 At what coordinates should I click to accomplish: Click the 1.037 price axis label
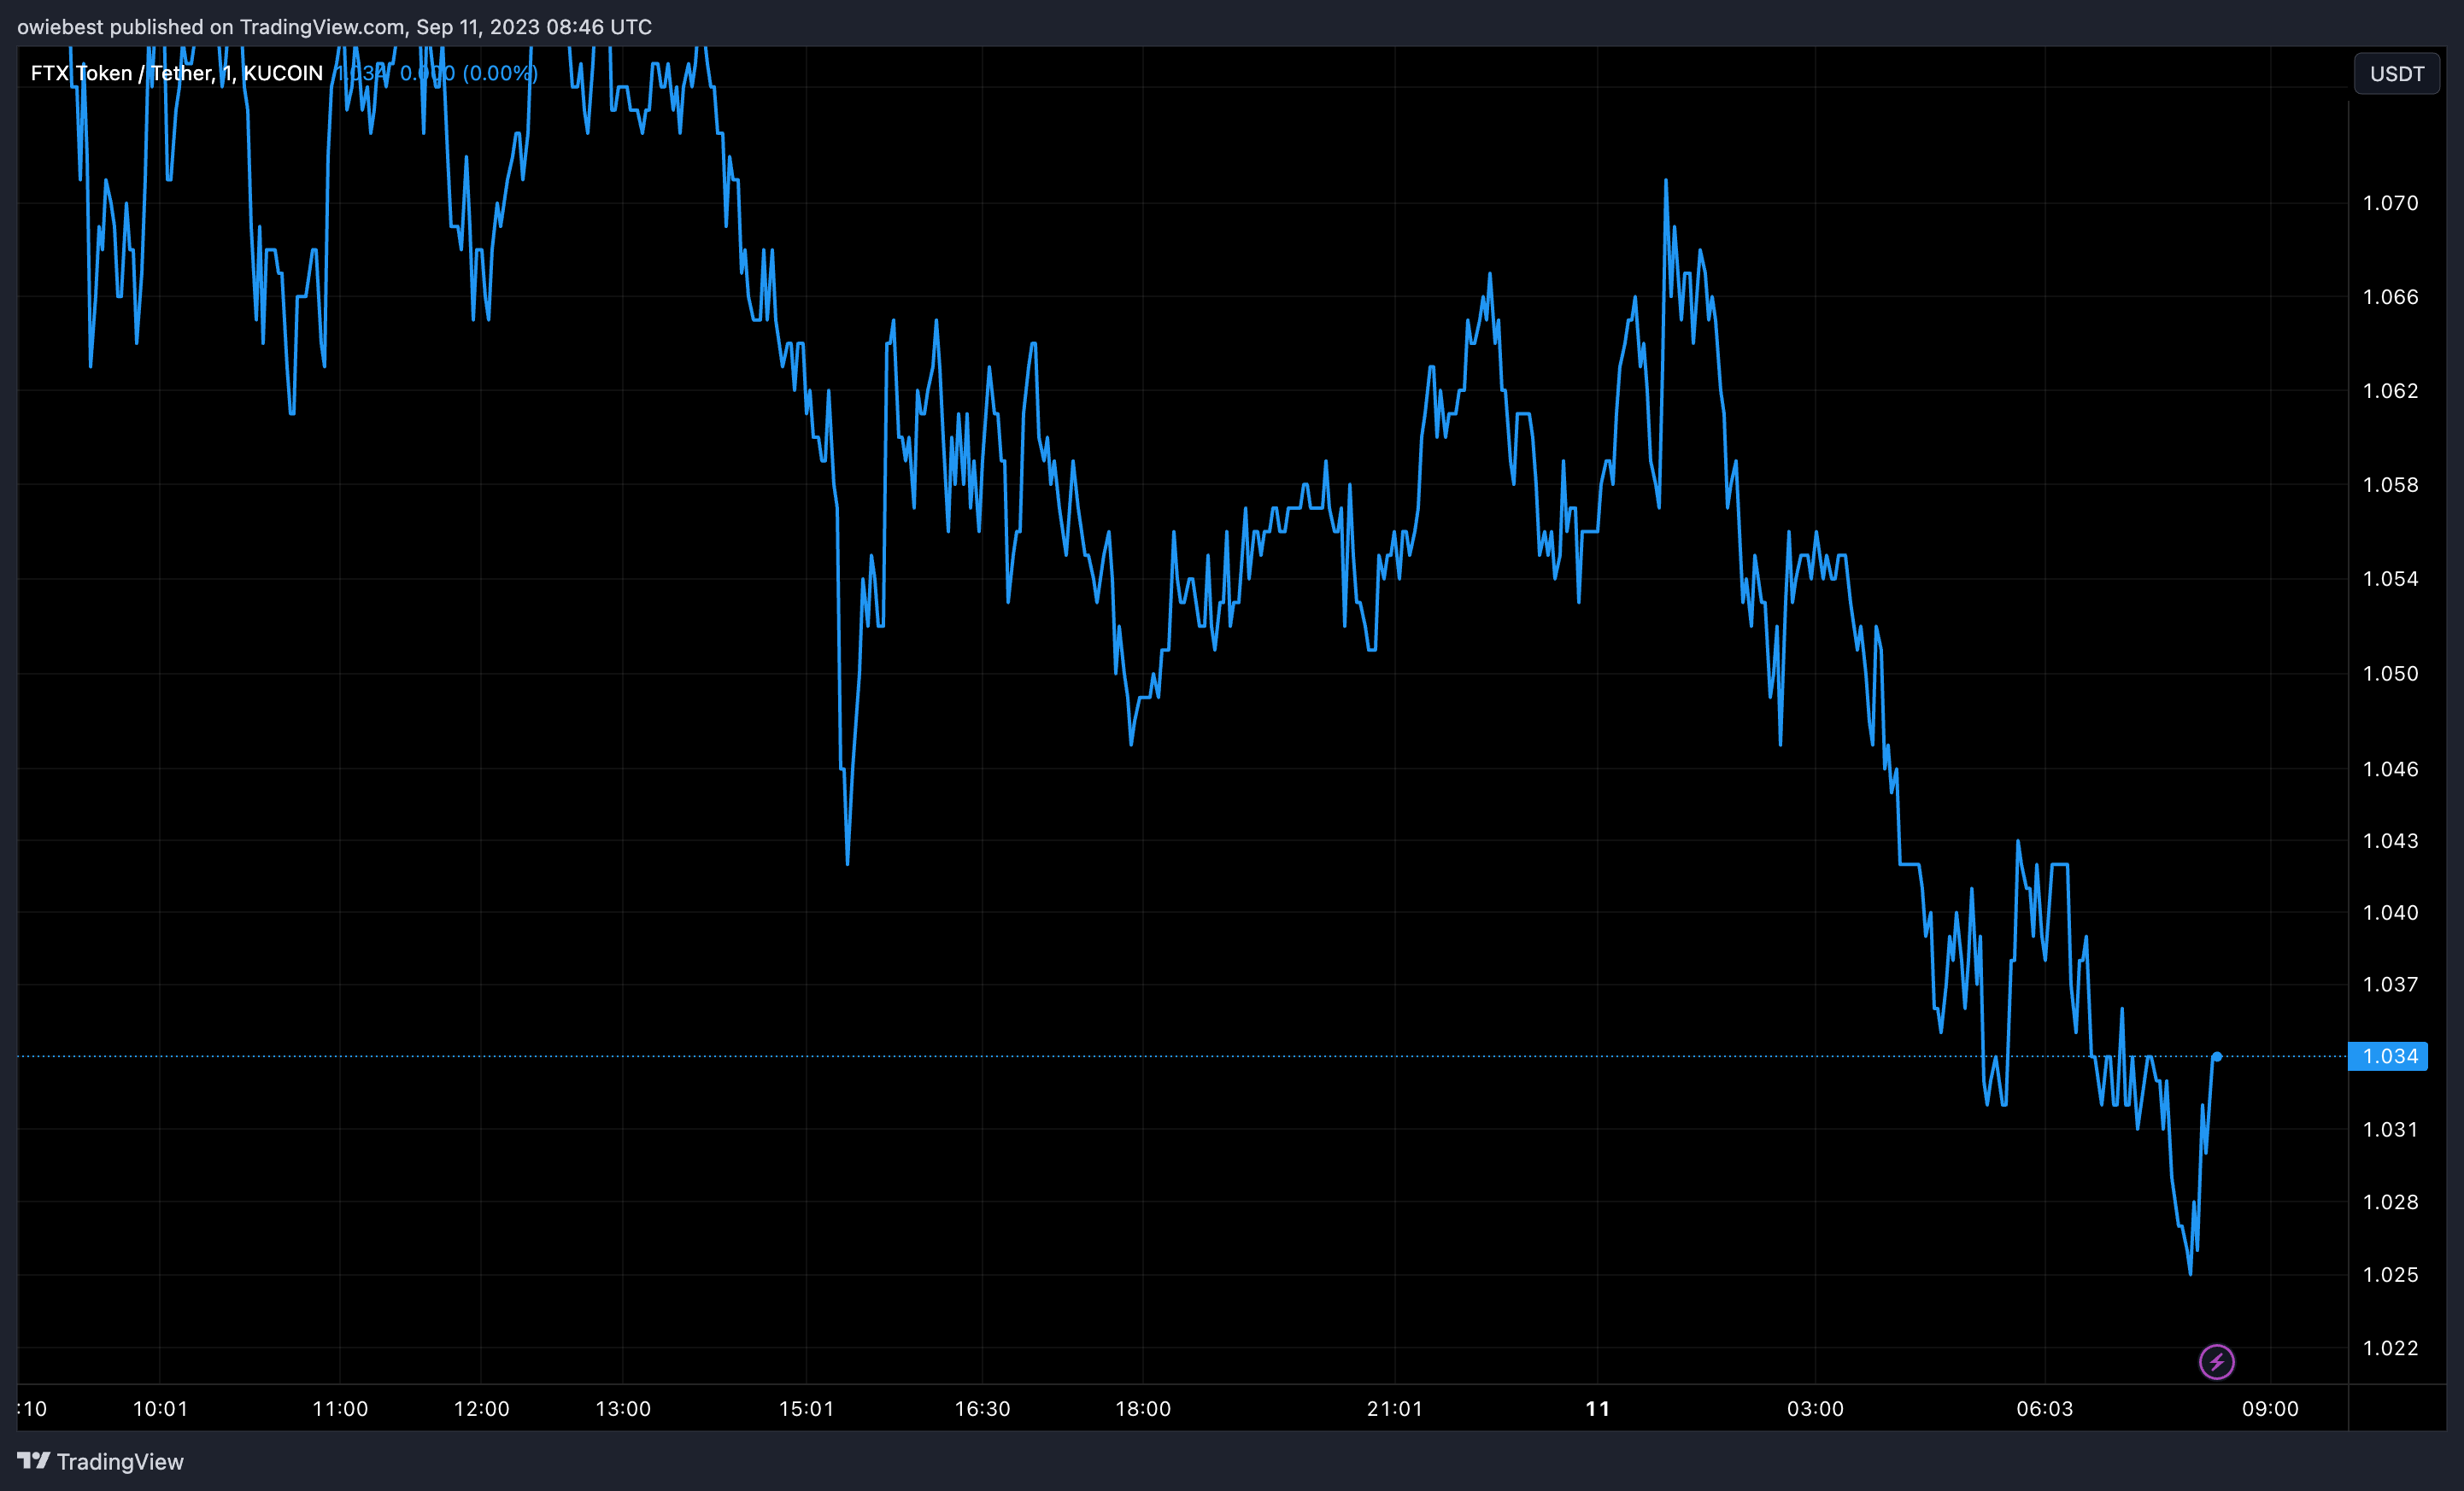(2390, 985)
